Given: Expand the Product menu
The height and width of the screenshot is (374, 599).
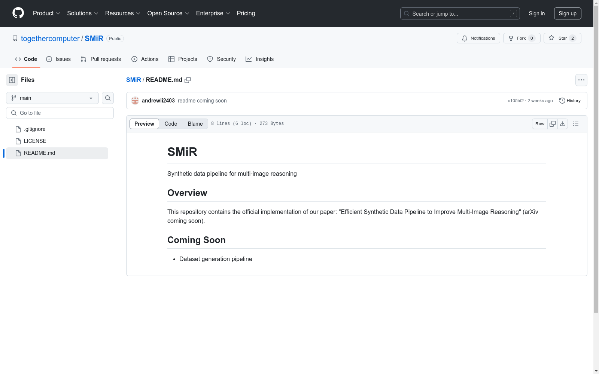Looking at the screenshot, I should [46, 13].
